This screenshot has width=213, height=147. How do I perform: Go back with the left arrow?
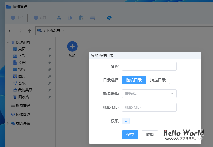[10, 31]
